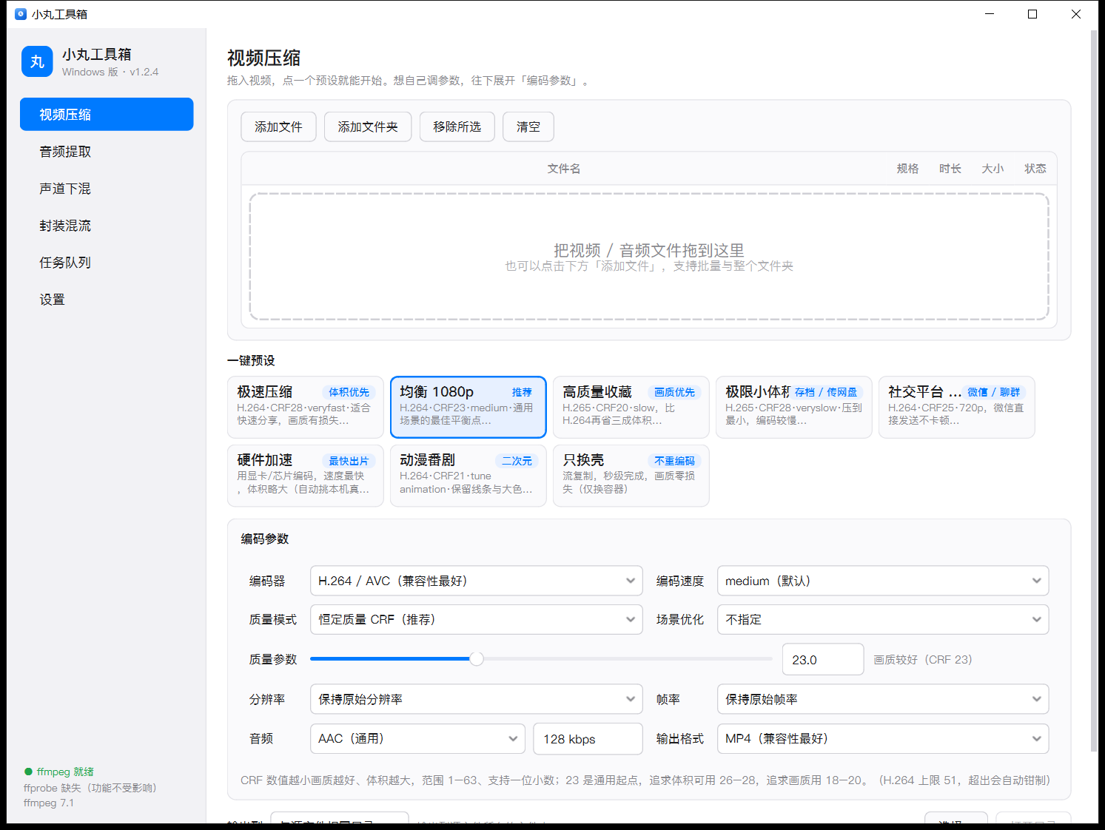Select the 硬件加速 preset

[306, 476]
